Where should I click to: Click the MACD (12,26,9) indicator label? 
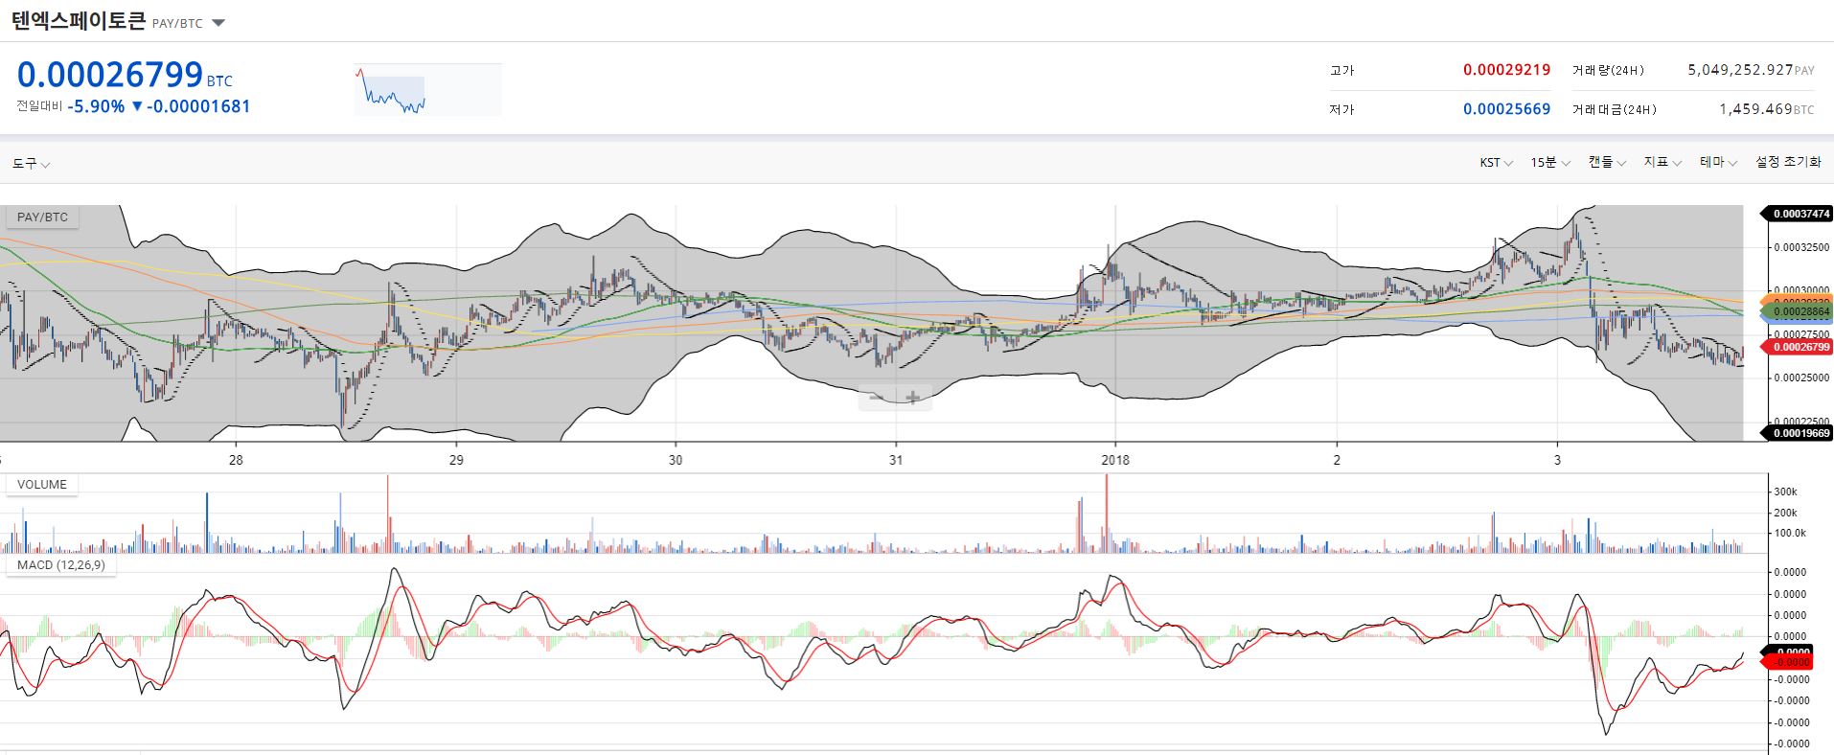click(60, 565)
